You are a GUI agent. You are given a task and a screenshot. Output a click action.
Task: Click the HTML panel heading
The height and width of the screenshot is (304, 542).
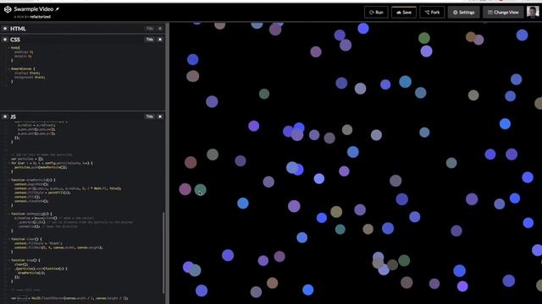click(x=18, y=29)
